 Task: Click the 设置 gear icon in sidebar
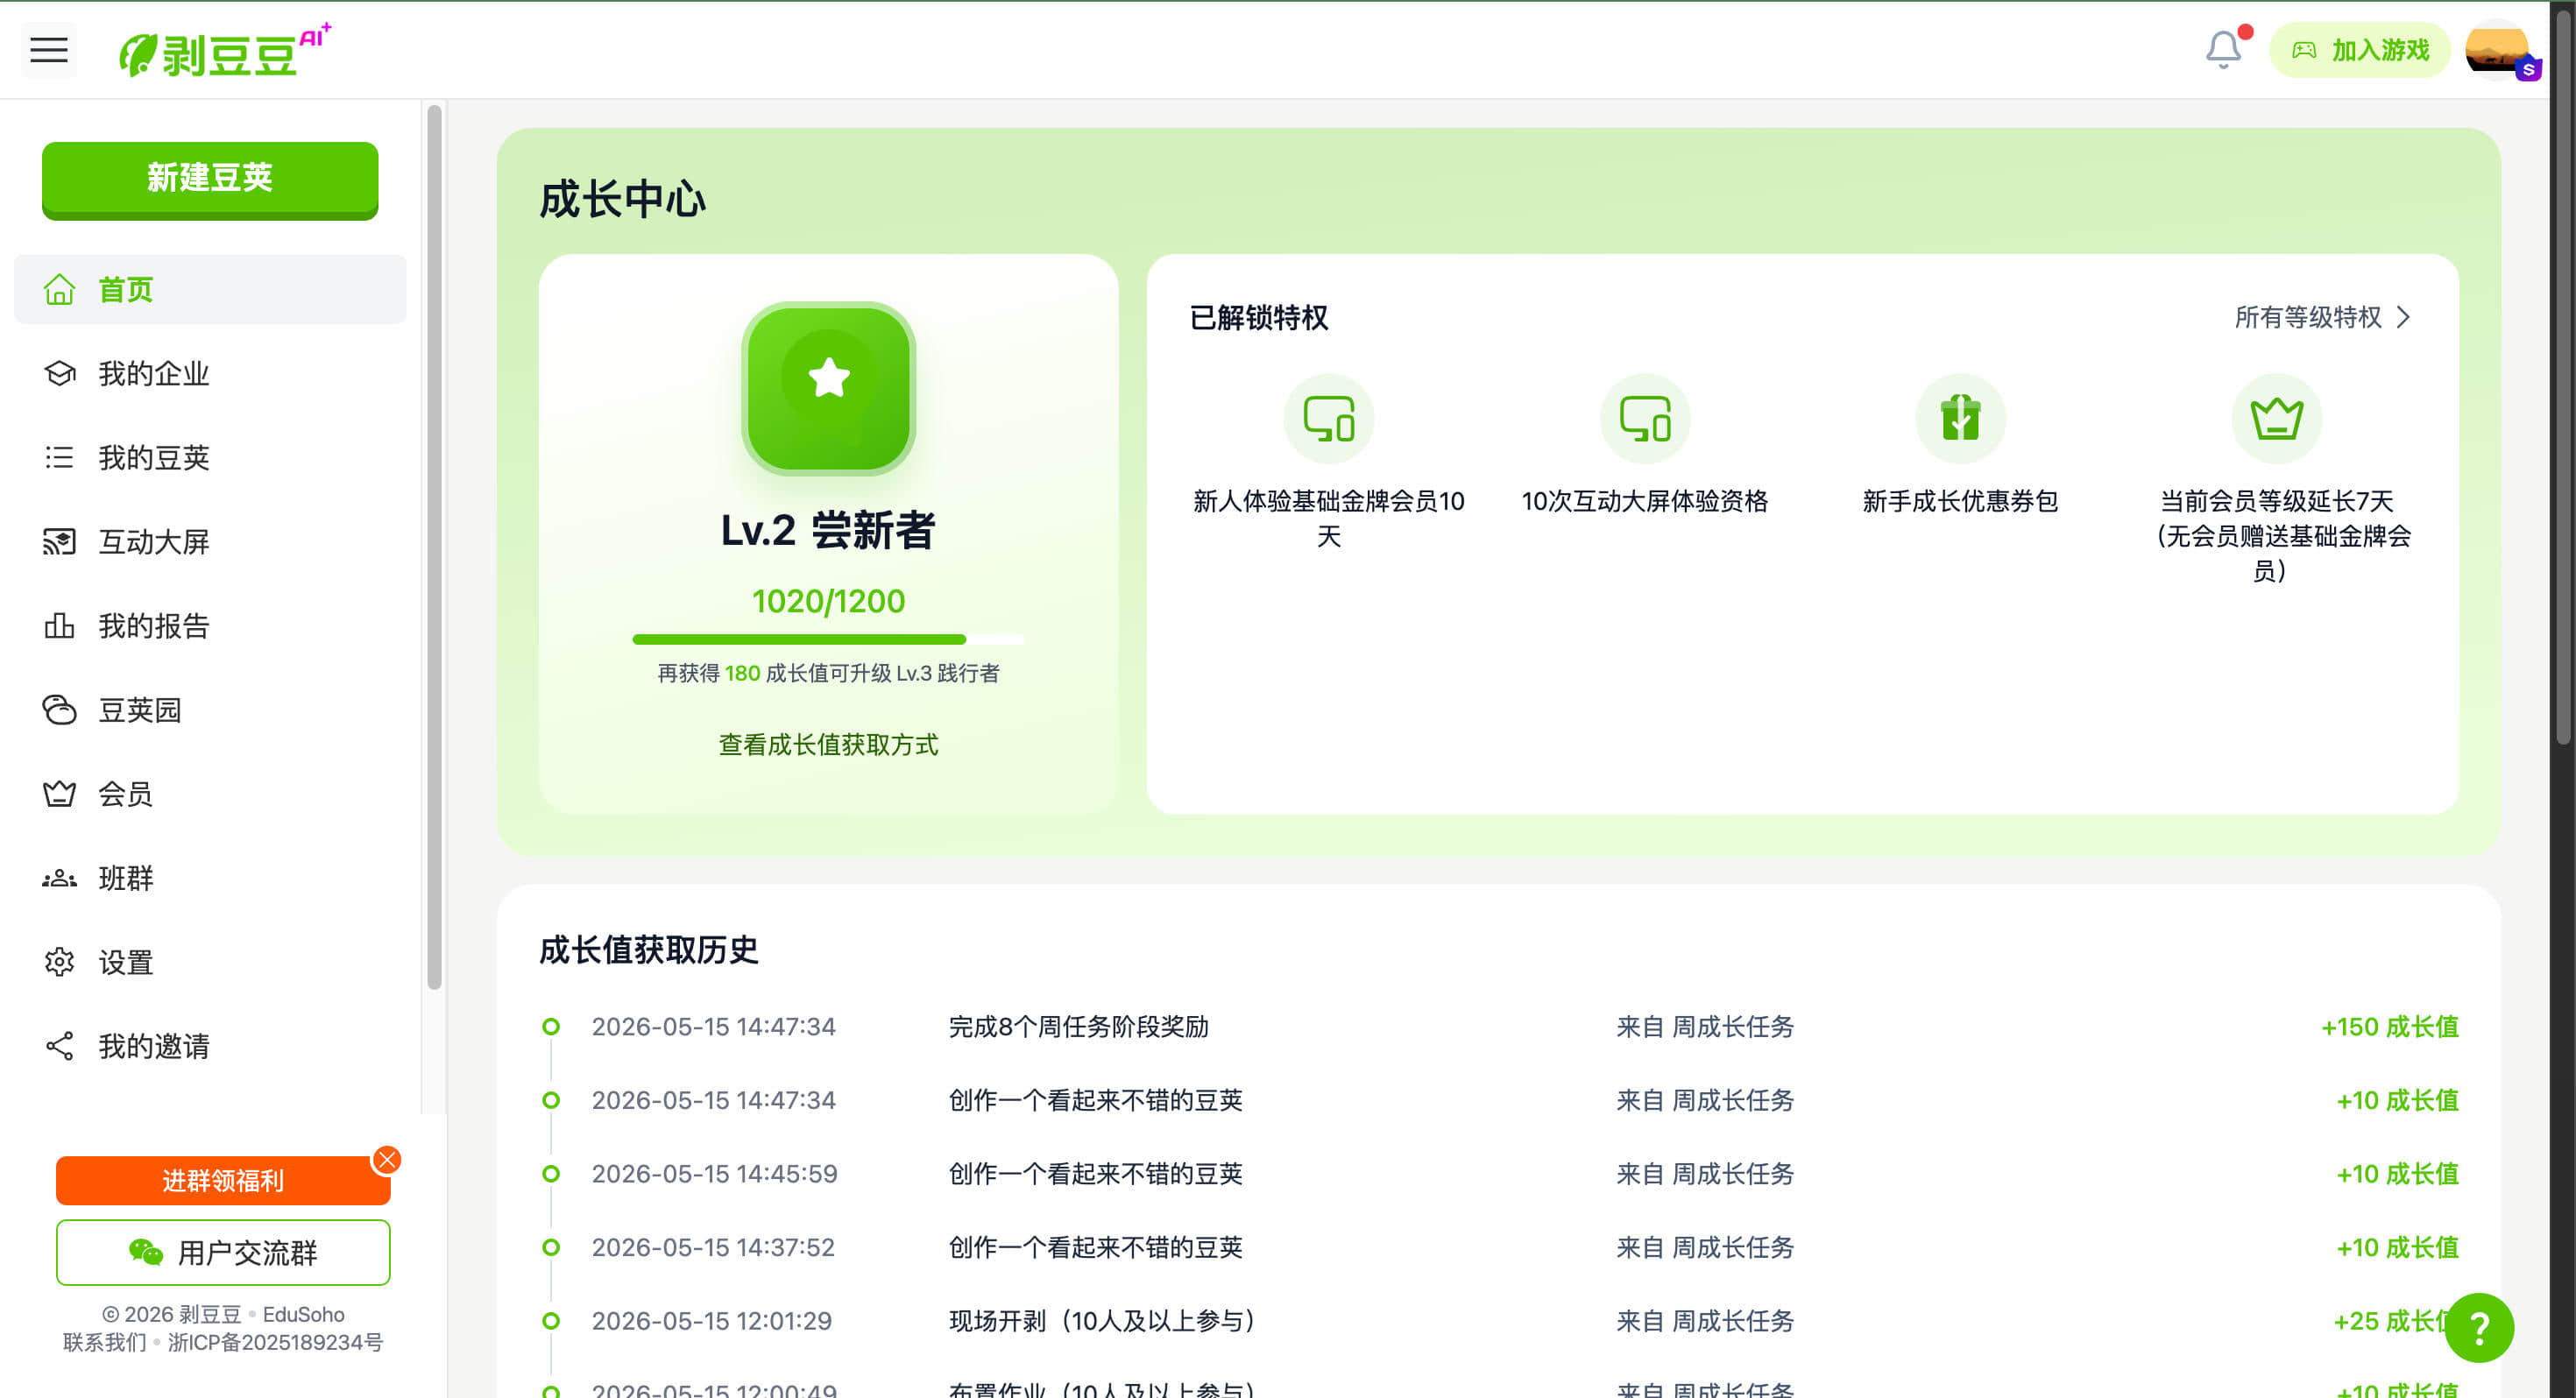tap(59, 961)
